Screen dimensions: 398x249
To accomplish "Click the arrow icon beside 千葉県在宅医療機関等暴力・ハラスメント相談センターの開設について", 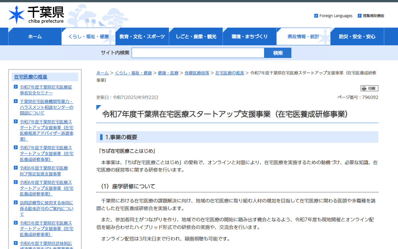I will [15, 101].
